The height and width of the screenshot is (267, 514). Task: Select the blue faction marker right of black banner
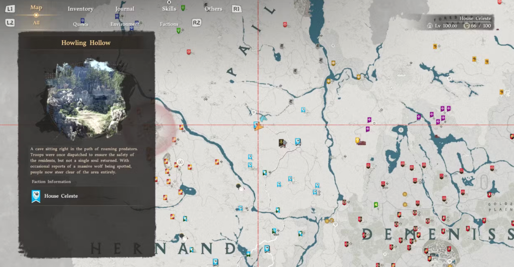[298, 142]
